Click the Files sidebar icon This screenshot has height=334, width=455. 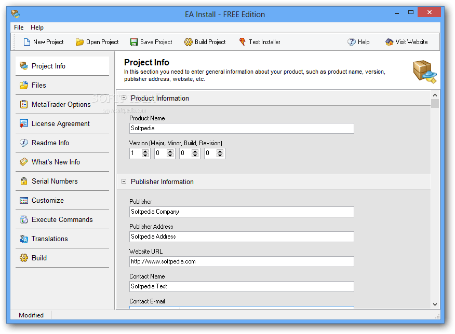tap(24, 85)
